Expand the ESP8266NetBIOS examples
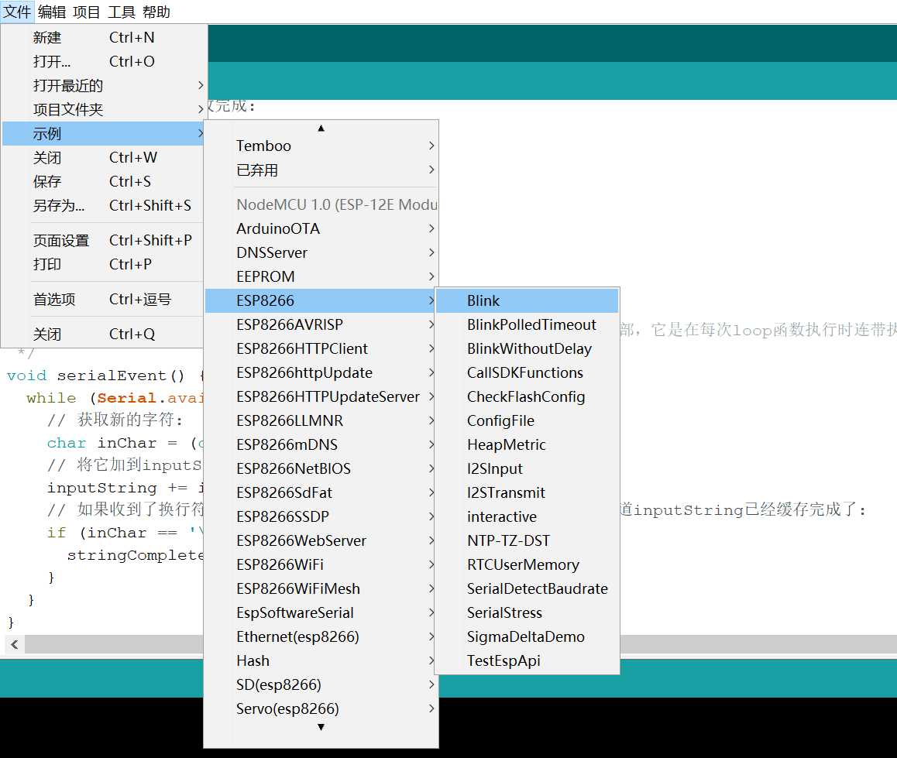Screen dimensions: 897x758 coord(321,468)
